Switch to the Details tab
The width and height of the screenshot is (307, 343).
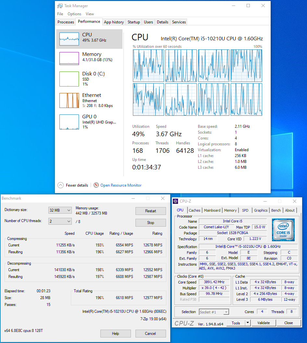(162, 22)
